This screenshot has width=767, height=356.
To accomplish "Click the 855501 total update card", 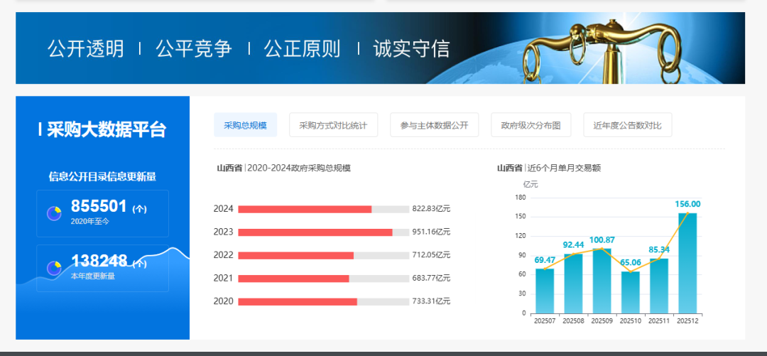I will point(102,213).
